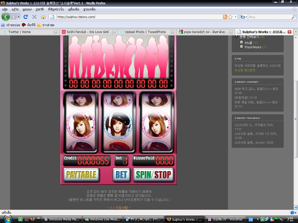This screenshot has height=223, width=298.
Task: Switch to the SoShi Fanclub tab
Action: click(89, 32)
